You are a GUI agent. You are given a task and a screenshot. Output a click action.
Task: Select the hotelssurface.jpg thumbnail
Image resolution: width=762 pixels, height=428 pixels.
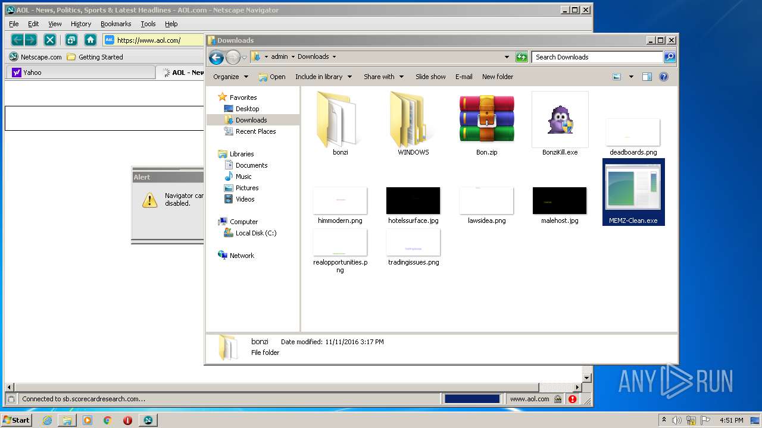point(413,206)
